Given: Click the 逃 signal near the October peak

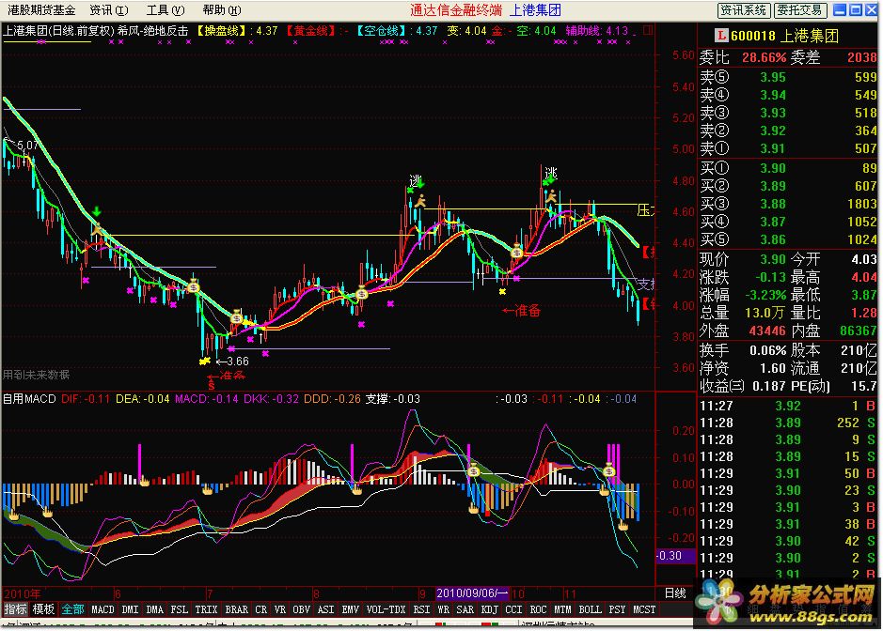Looking at the screenshot, I should coord(551,173).
